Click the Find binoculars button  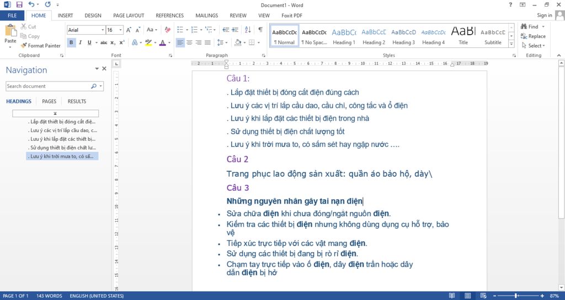tap(530, 26)
